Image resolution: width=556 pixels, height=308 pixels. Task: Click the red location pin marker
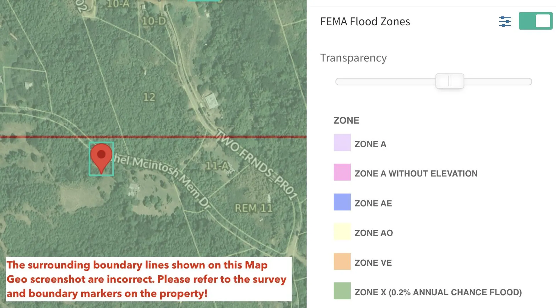[101, 156]
